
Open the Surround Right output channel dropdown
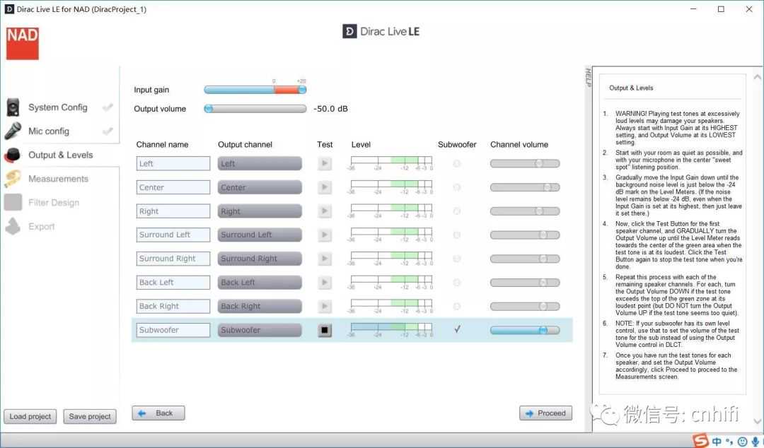(x=259, y=259)
